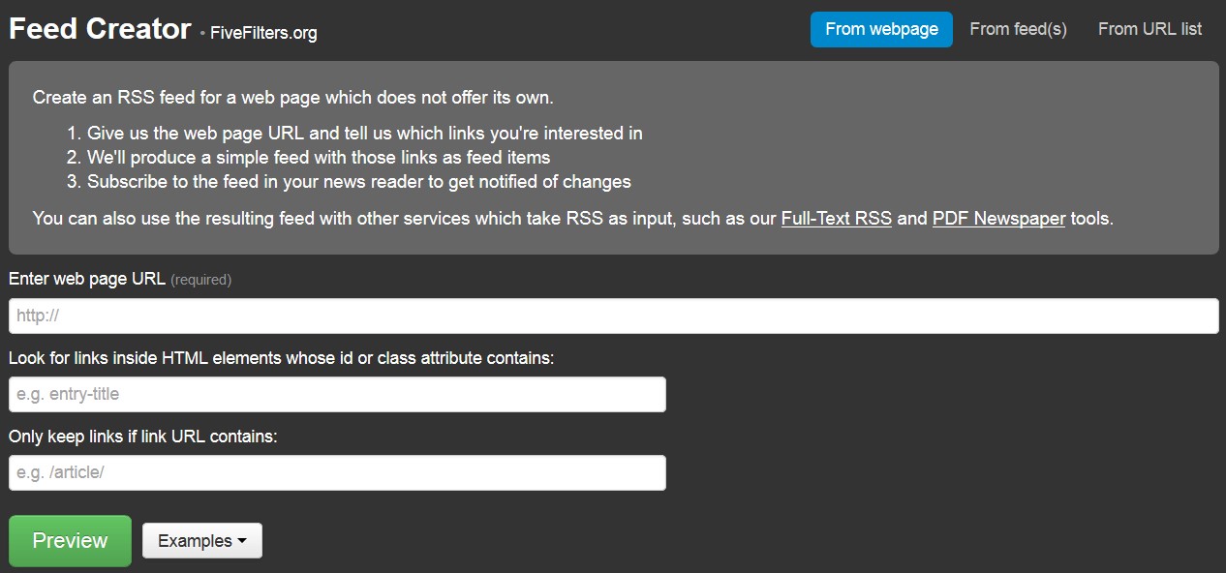Open the FiveFilters.org link

(x=263, y=33)
